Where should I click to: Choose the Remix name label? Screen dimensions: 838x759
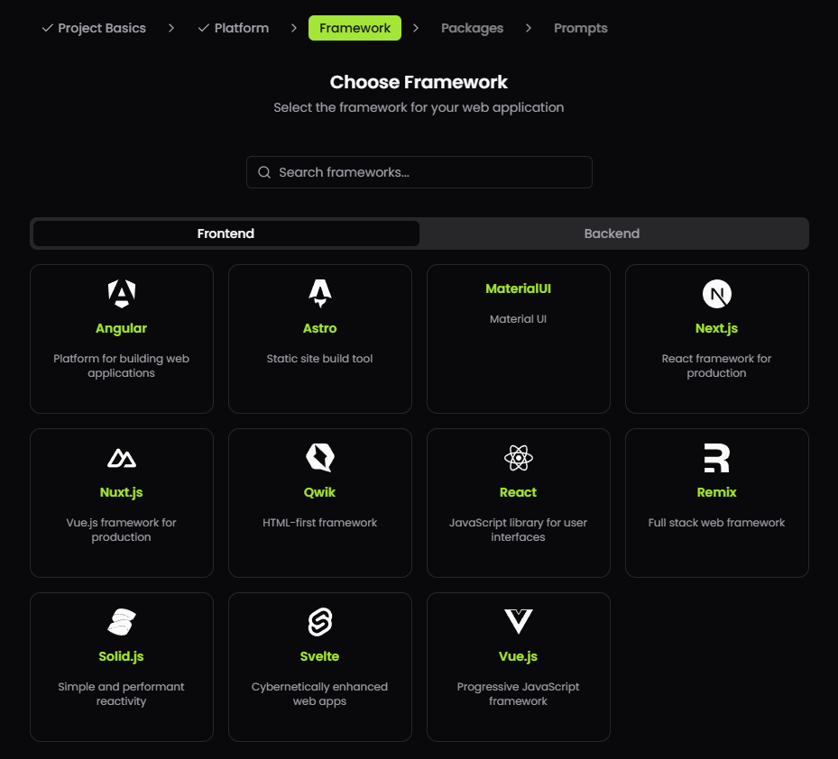[x=717, y=492]
